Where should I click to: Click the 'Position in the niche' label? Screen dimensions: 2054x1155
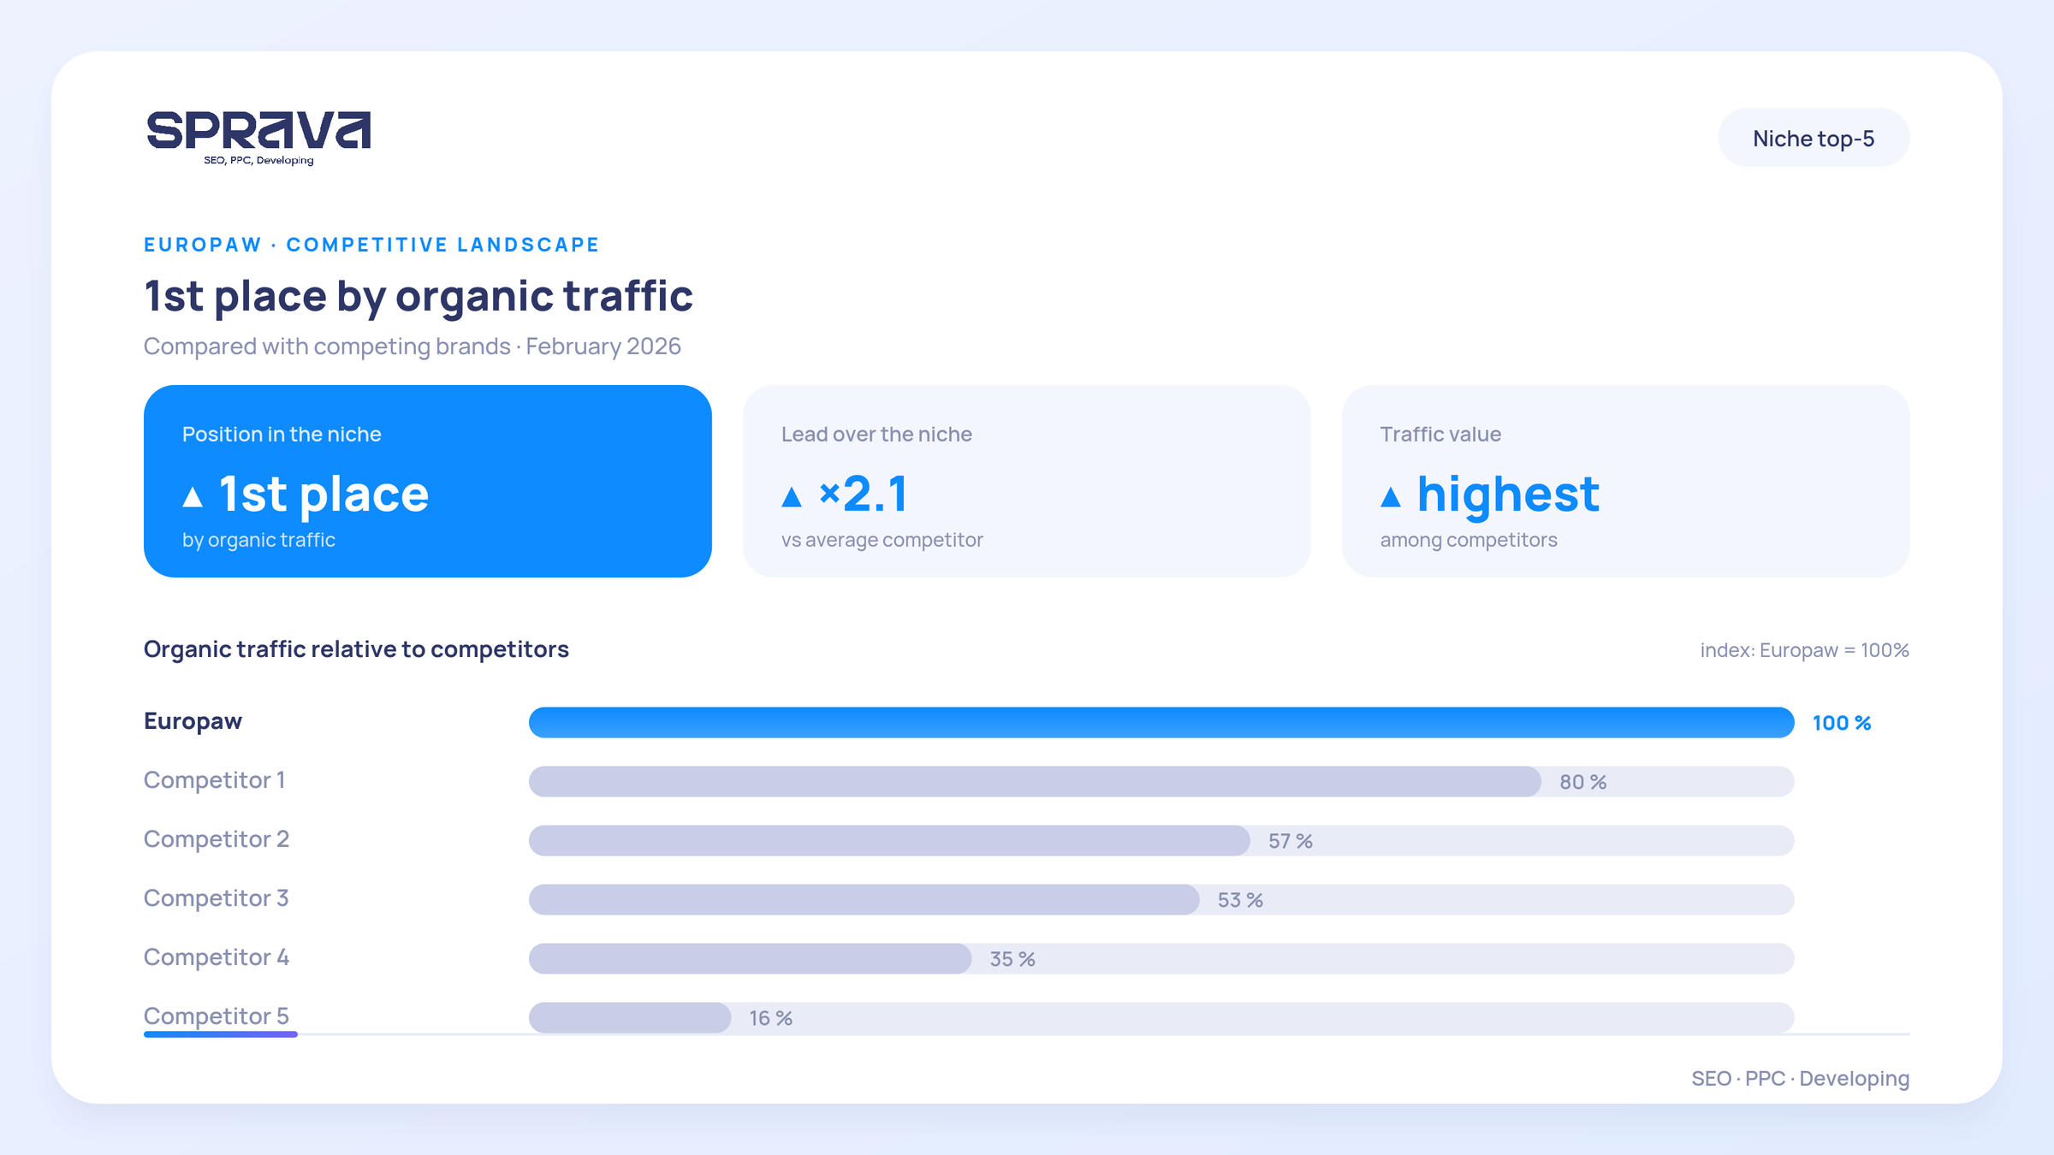coord(282,435)
